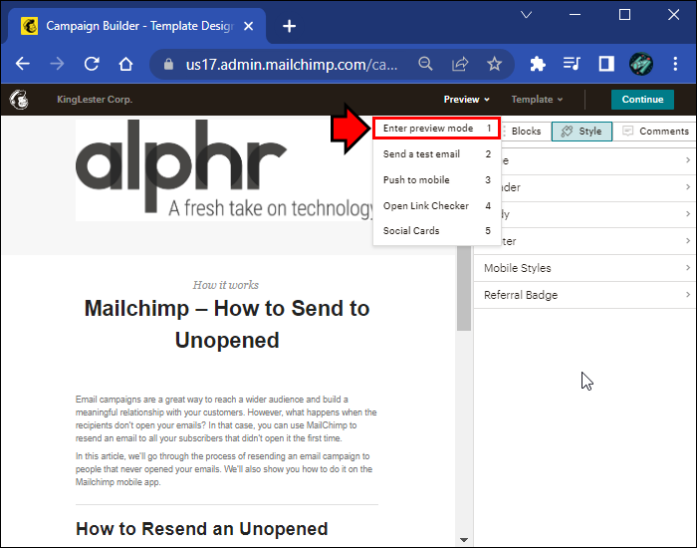Open the Template dropdown menu
Image resolution: width=697 pixels, height=548 pixels.
(537, 100)
